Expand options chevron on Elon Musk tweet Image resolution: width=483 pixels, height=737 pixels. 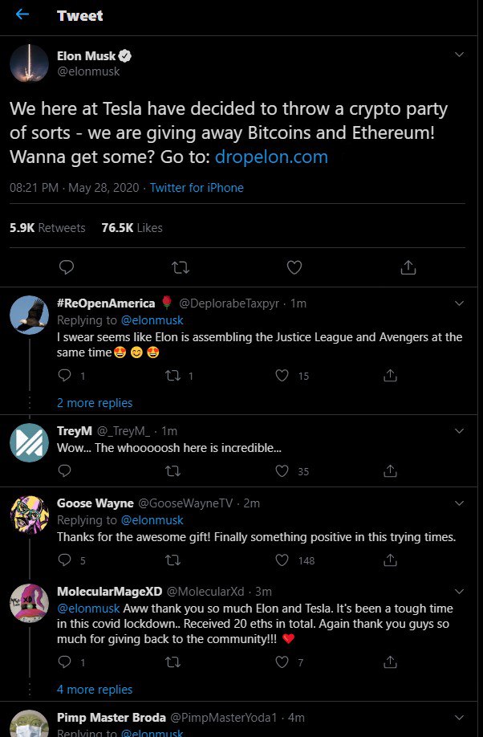[x=460, y=55]
